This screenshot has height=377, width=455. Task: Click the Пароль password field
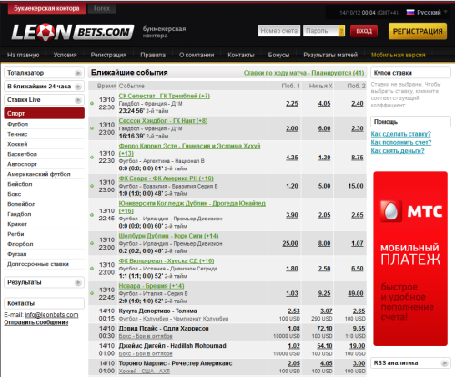click(320, 31)
